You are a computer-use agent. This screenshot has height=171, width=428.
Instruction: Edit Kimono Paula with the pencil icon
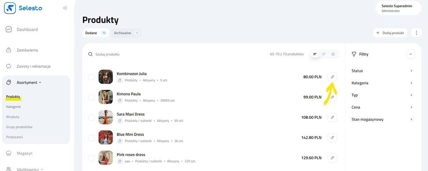pos(332,97)
